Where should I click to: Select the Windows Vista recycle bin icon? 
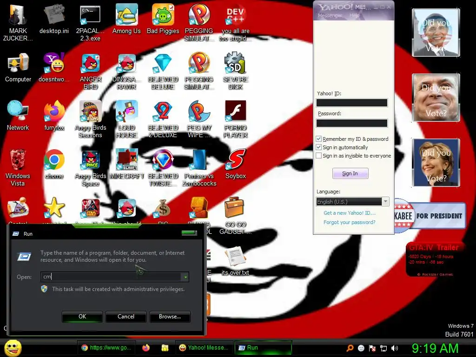click(18, 168)
